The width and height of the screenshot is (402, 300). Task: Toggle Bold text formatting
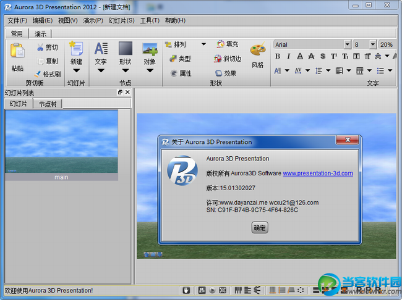pyautogui.click(x=278, y=56)
